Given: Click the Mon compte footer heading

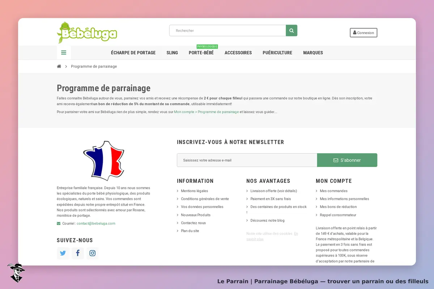Looking at the screenshot, I should (x=334, y=181).
